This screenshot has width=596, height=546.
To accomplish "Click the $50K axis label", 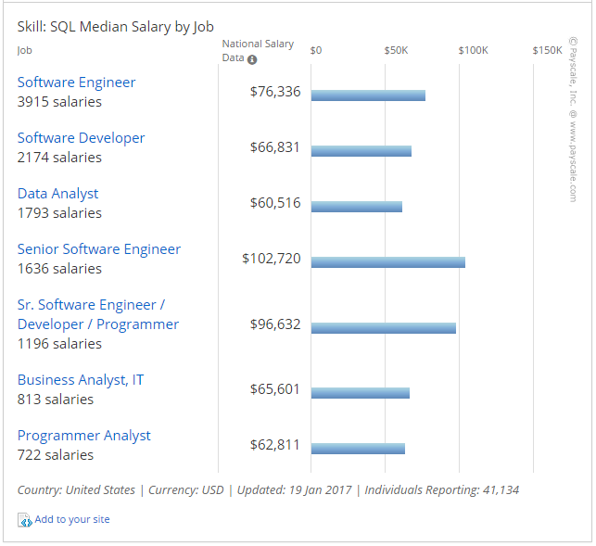I will pos(396,51).
